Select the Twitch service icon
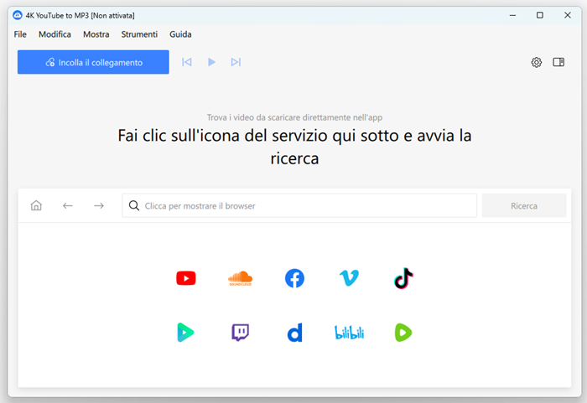 [x=240, y=333]
